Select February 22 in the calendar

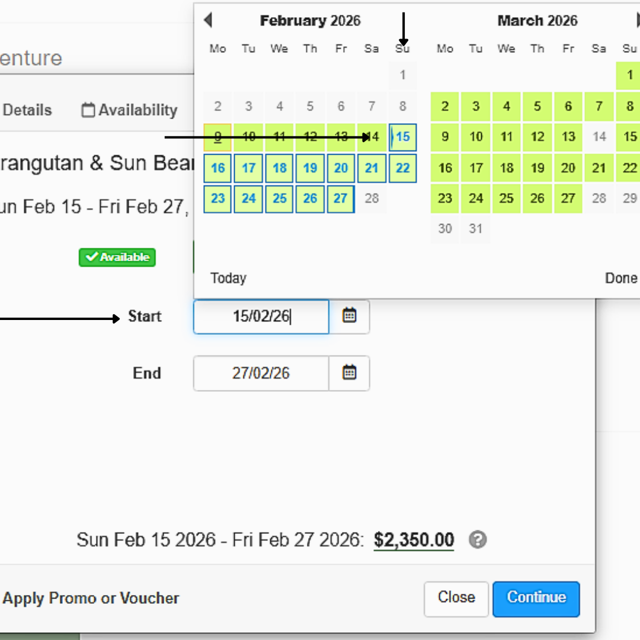tap(403, 168)
